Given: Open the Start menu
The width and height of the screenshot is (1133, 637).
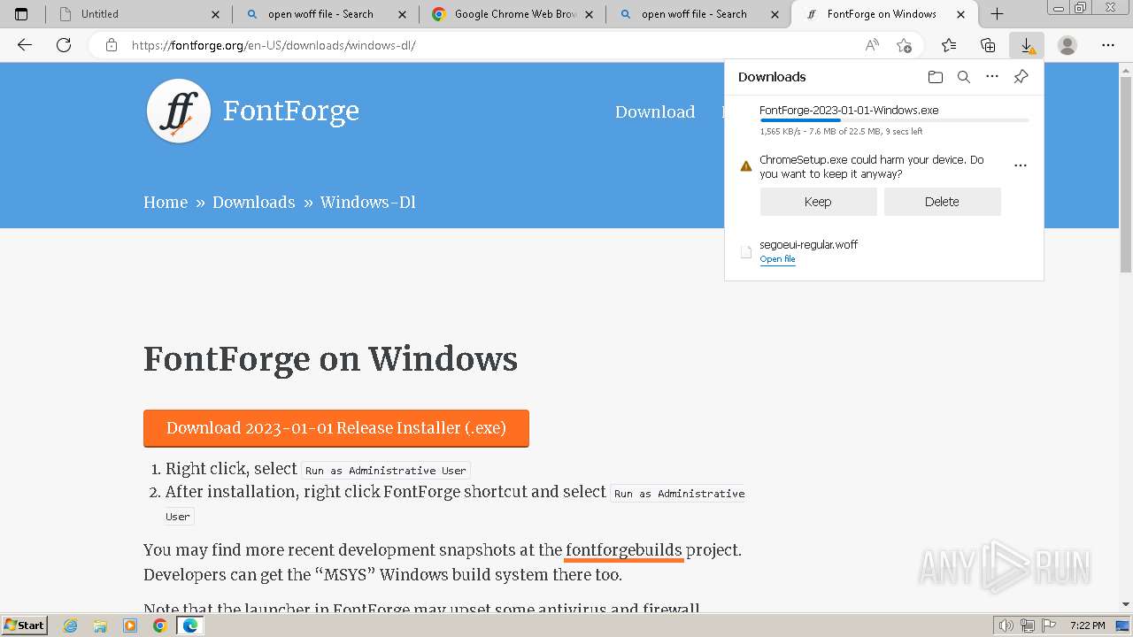Looking at the screenshot, I should pos(24,625).
